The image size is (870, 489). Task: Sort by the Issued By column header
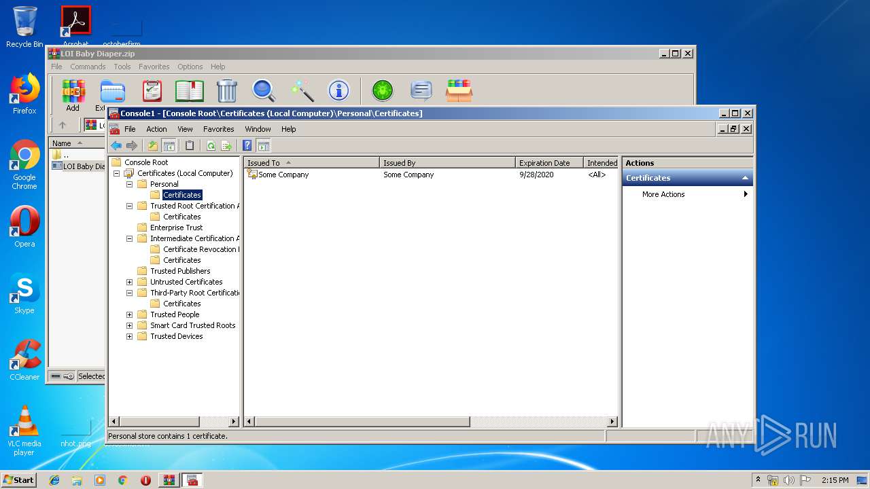pos(447,163)
